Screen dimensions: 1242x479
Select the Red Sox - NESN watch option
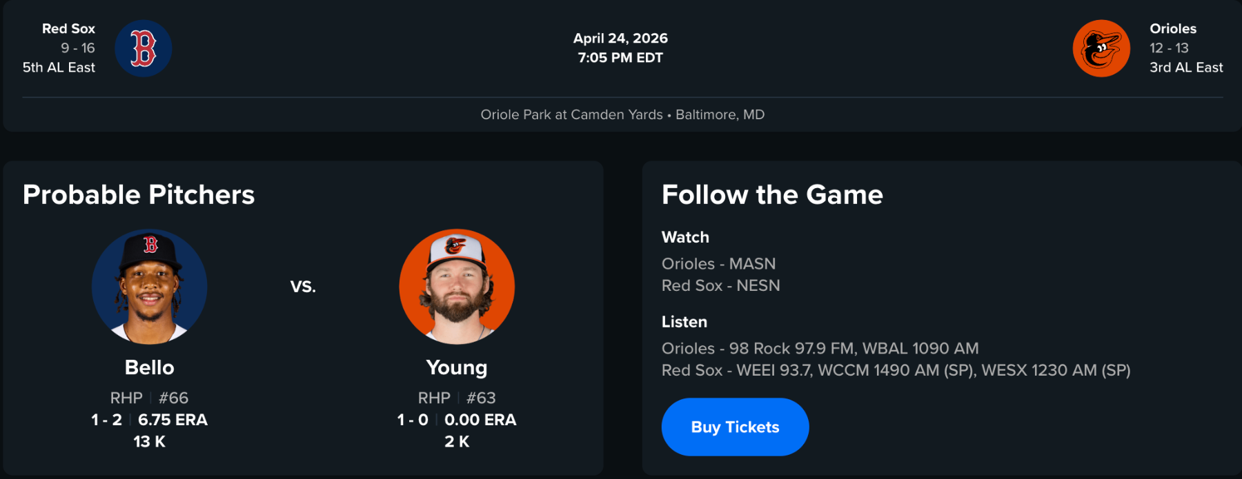720,285
